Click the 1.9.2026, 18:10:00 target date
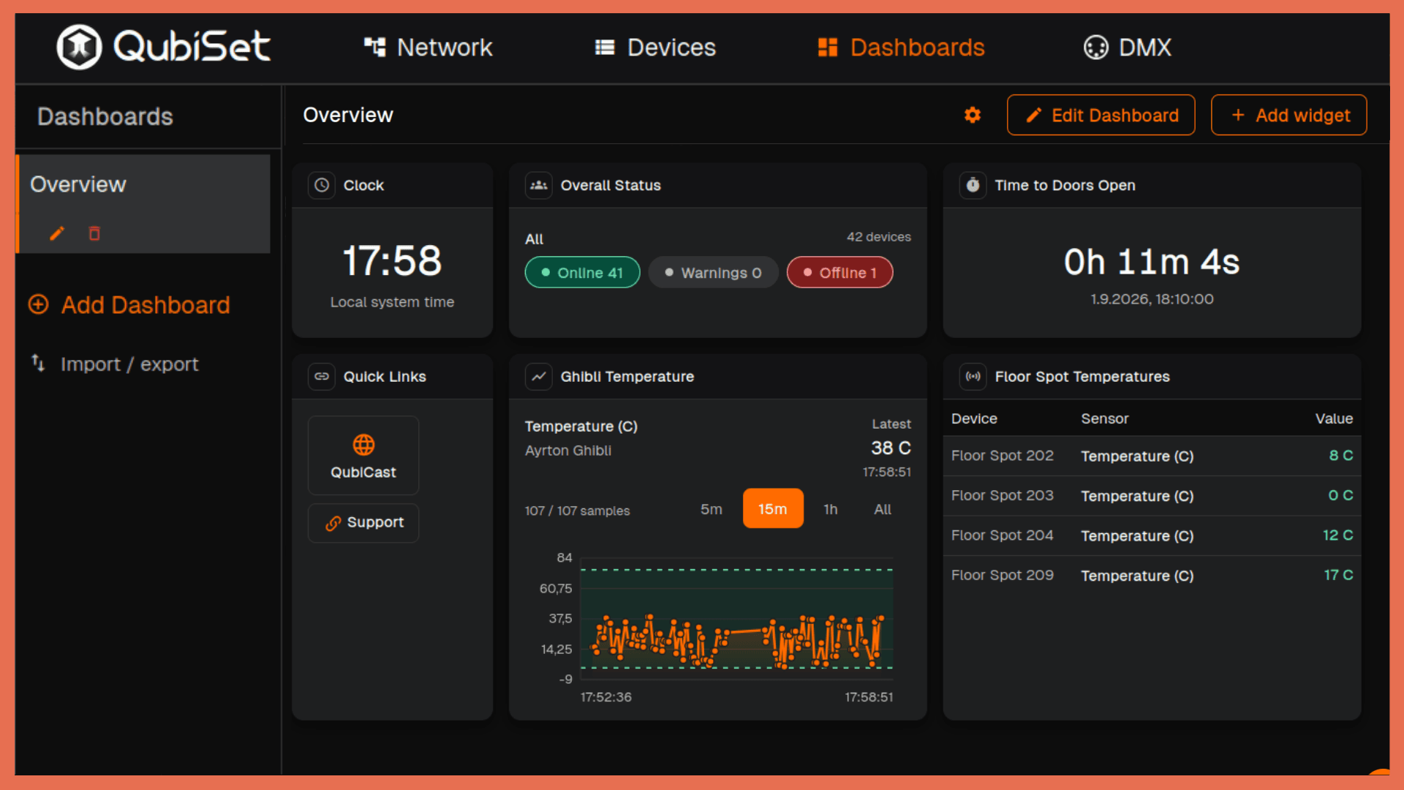This screenshot has width=1404, height=790. 1152,299
